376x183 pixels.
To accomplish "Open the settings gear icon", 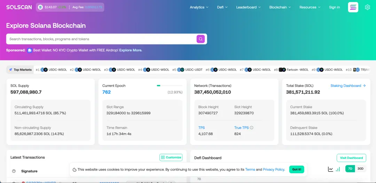I will [367, 7].
